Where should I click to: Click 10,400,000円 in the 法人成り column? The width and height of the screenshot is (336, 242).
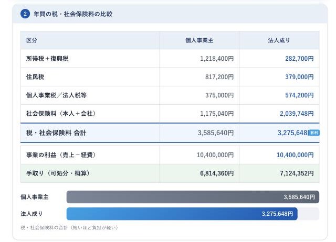[x=295, y=155]
